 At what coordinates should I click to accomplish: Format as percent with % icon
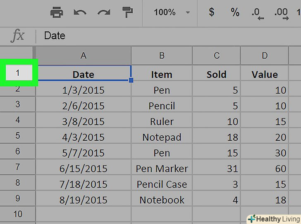coord(235,12)
